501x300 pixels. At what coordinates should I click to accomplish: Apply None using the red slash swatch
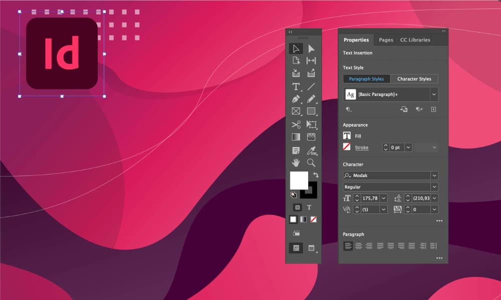click(314, 219)
